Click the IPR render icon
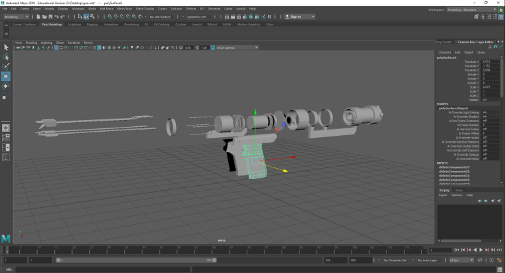Image resolution: width=505 pixels, height=273 pixels. pyautogui.click(x=239, y=16)
